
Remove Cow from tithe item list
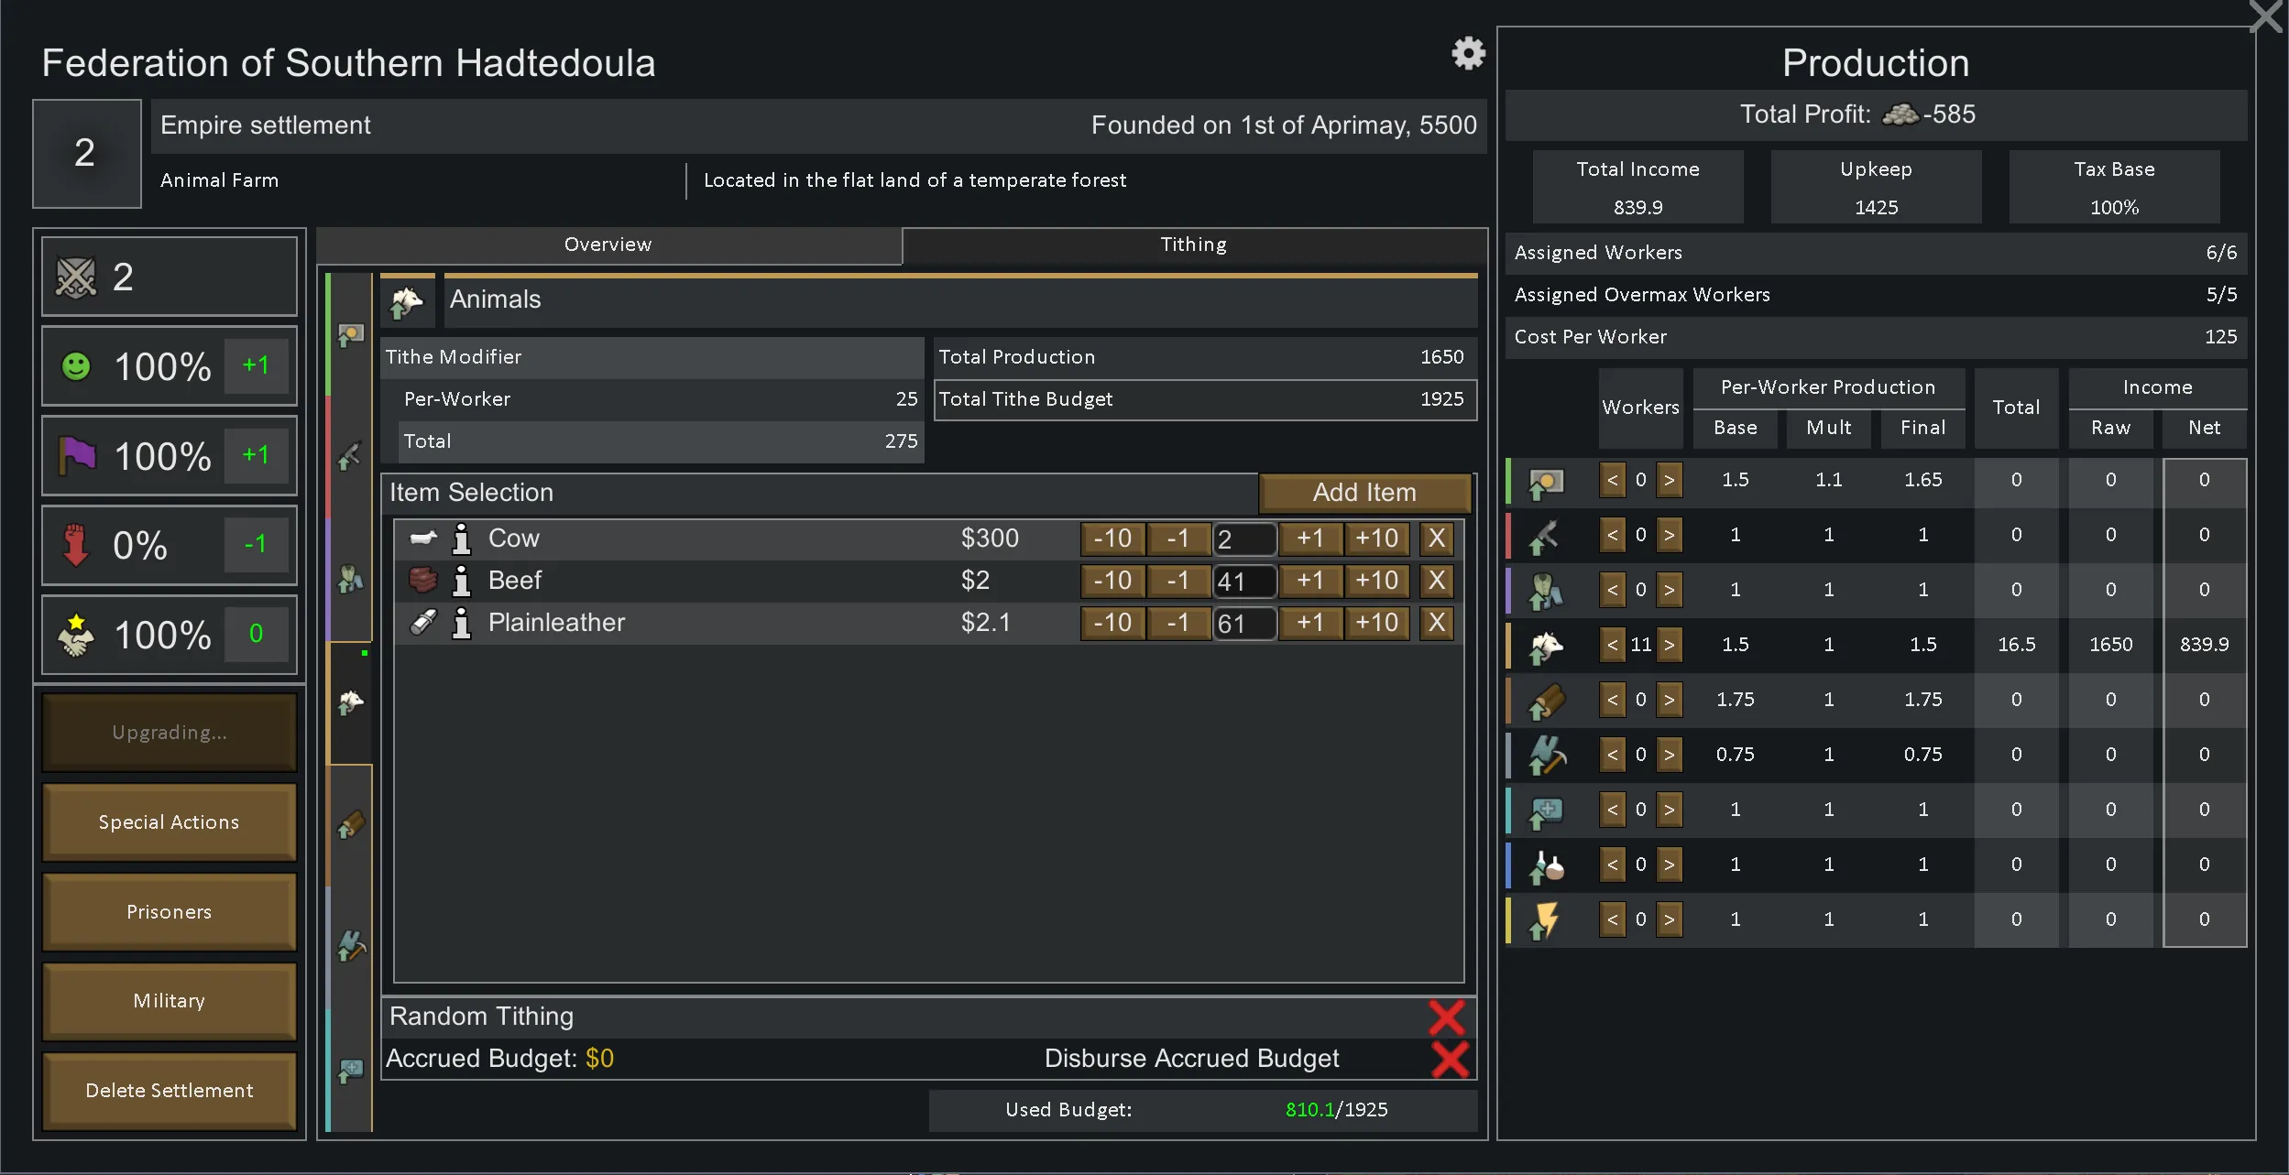coord(1436,539)
